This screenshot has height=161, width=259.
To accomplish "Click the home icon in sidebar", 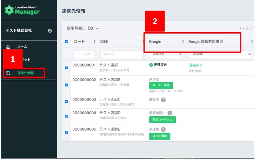I will pyautogui.click(x=8, y=47).
